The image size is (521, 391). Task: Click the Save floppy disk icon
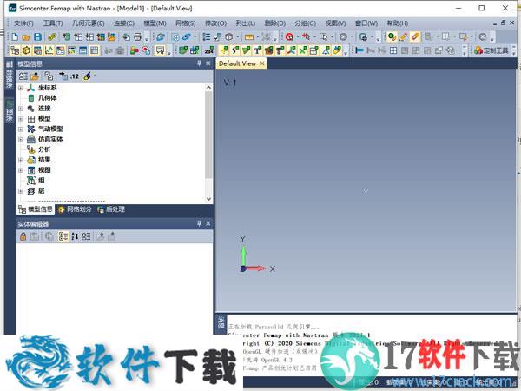(37, 36)
